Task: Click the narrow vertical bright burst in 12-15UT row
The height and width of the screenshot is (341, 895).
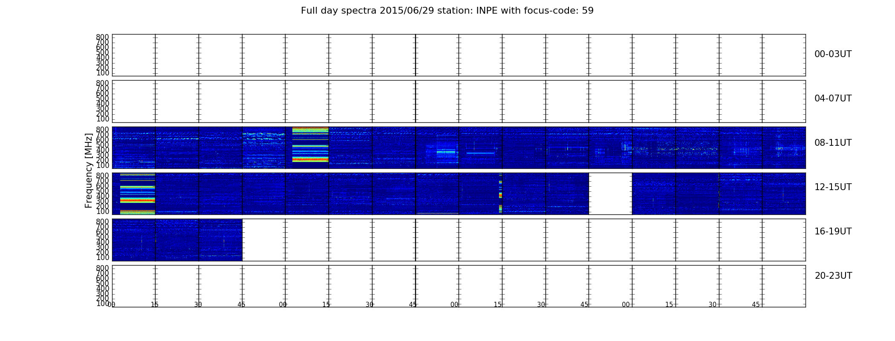Action: 500,193
